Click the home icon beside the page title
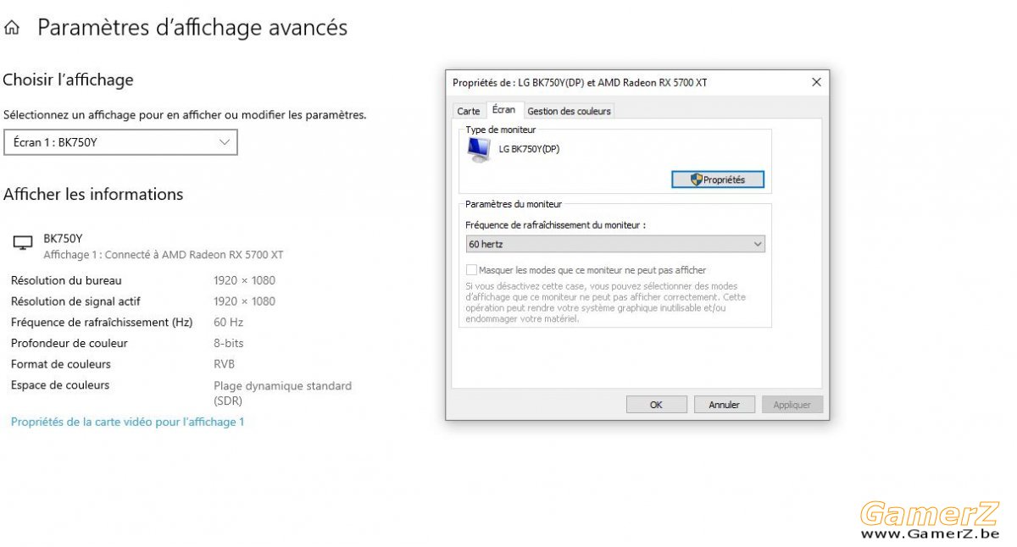The height and width of the screenshot is (547, 1017). (12, 28)
